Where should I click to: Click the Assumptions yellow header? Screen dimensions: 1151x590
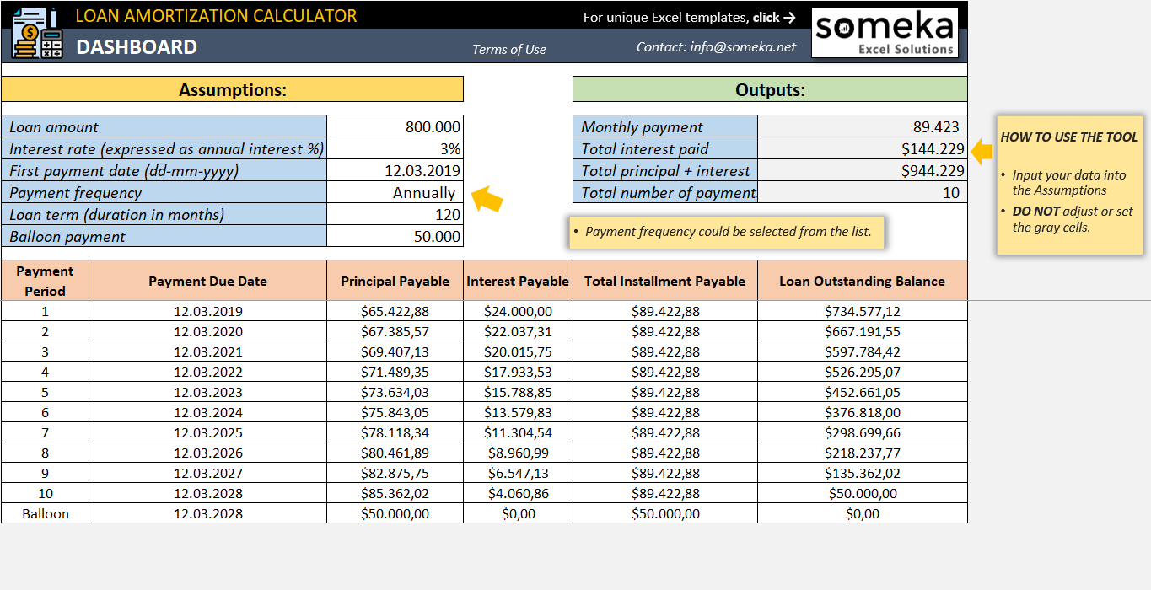pos(233,89)
